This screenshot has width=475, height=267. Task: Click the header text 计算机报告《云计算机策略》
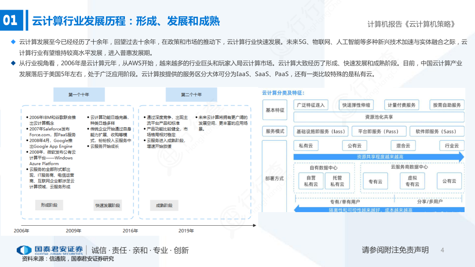(x=411, y=24)
